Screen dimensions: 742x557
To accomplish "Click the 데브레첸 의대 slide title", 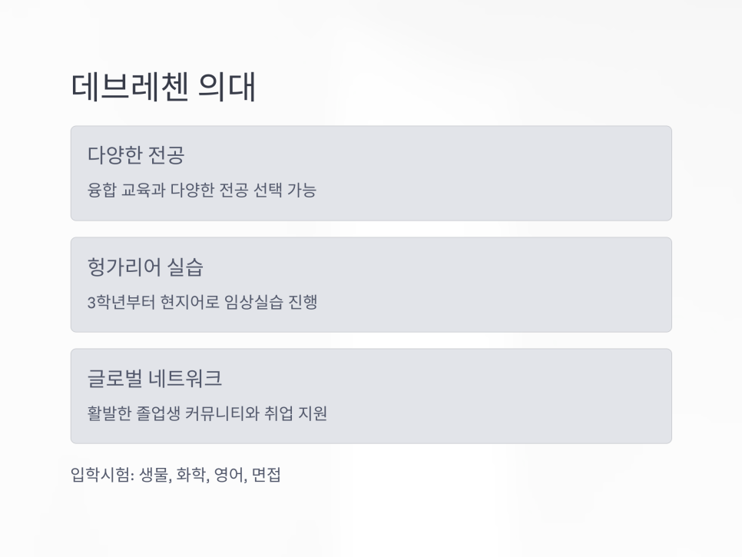I will (x=163, y=88).
